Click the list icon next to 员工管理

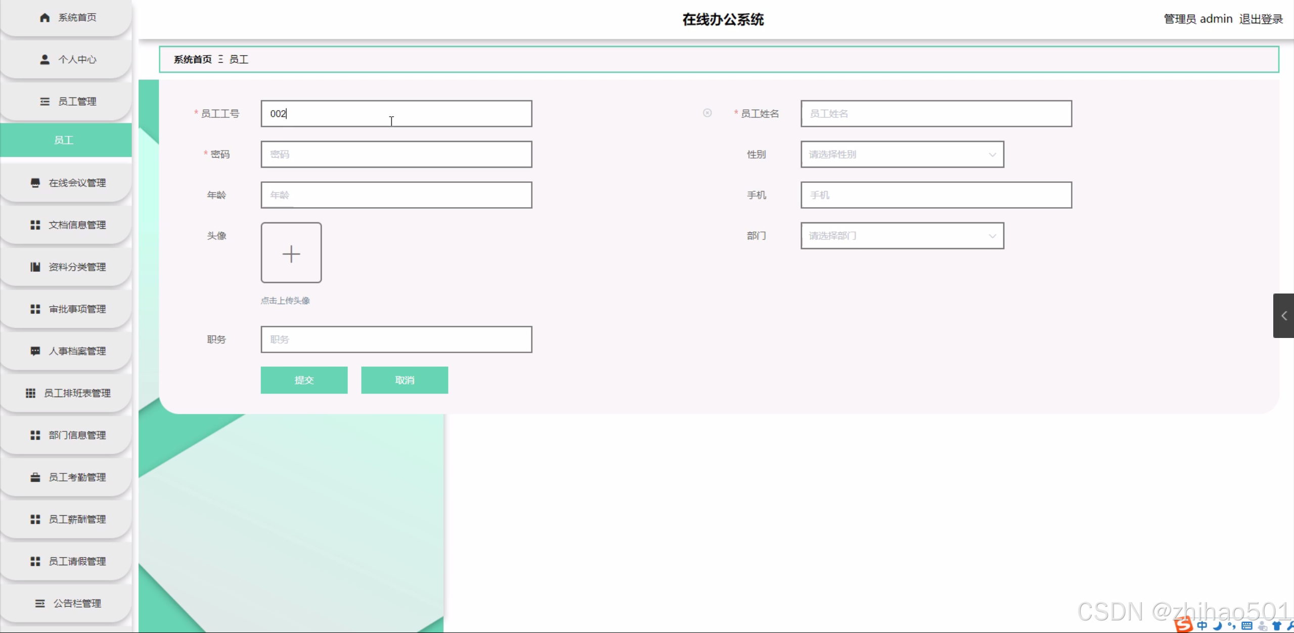(44, 101)
